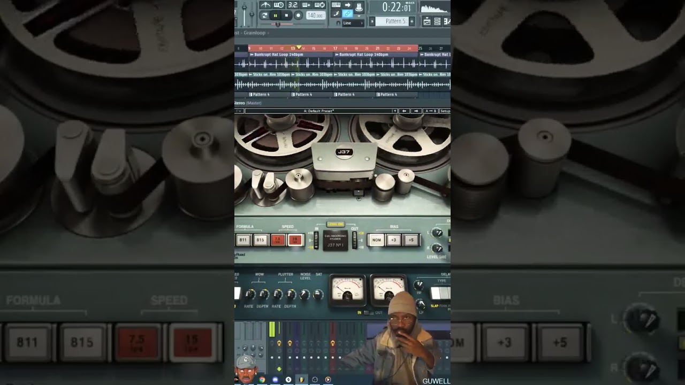Click the J37 badge on tape head
The image size is (685, 385).
point(344,152)
